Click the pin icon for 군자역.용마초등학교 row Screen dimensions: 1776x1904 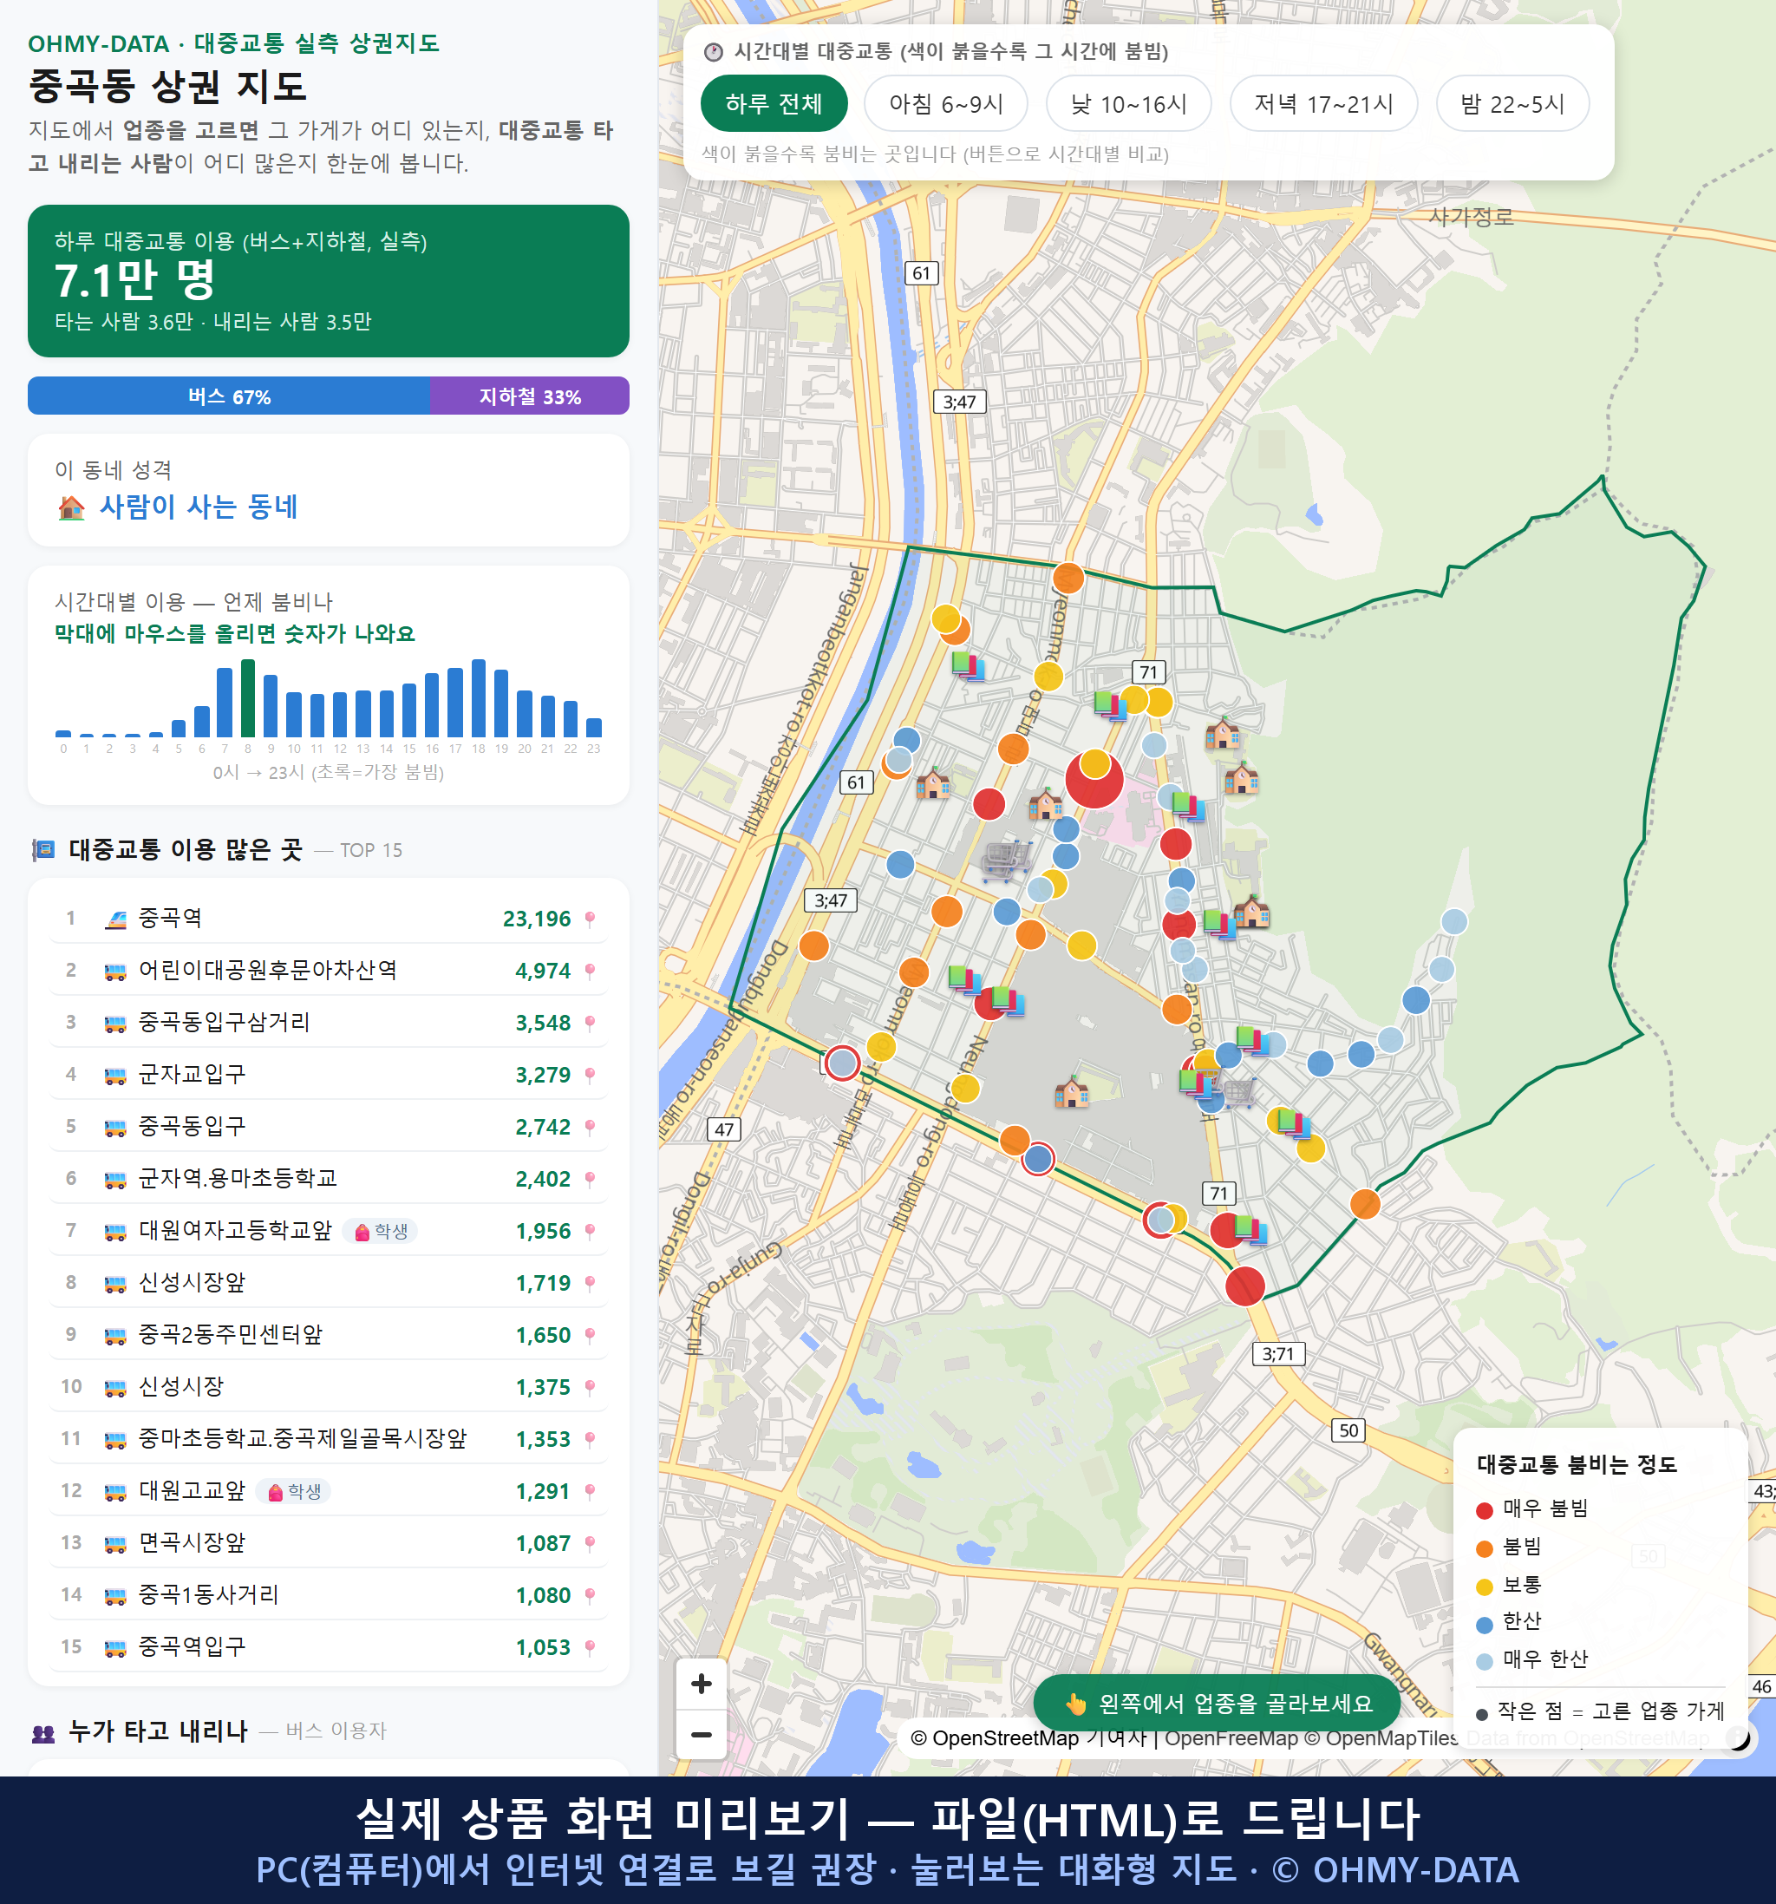click(590, 1179)
